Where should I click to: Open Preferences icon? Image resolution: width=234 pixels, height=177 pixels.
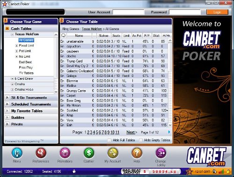click(41, 153)
